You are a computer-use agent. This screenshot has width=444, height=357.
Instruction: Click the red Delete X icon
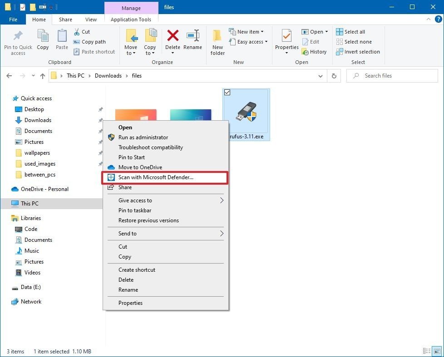coord(173,36)
